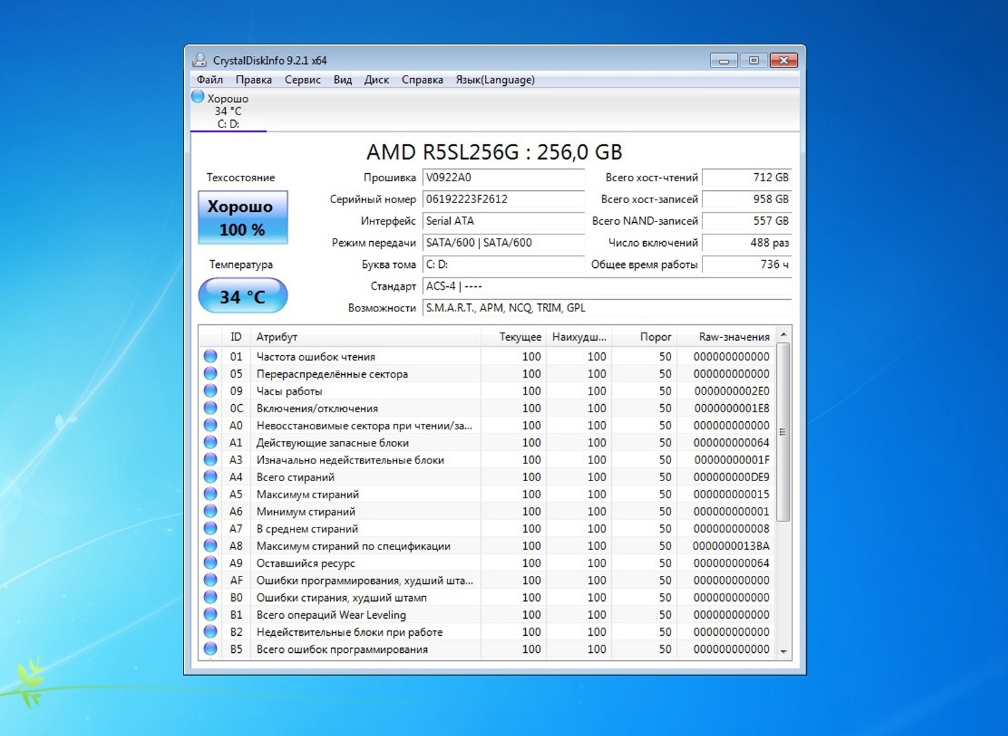The width and height of the screenshot is (1008, 736).
Task: Click the attribute list scrollbar down arrow
Action: click(x=784, y=652)
